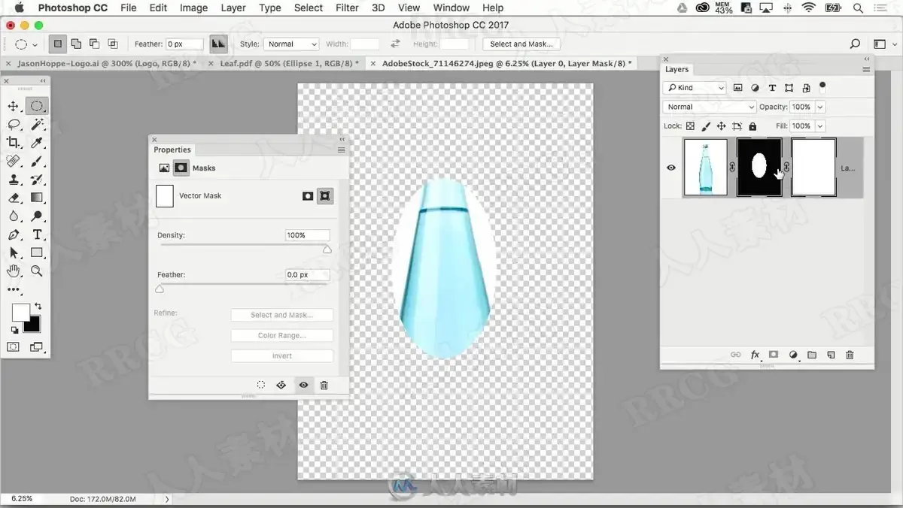Viewport: 903px width, 508px height.
Task: Open the Layer menu
Action: [233, 8]
